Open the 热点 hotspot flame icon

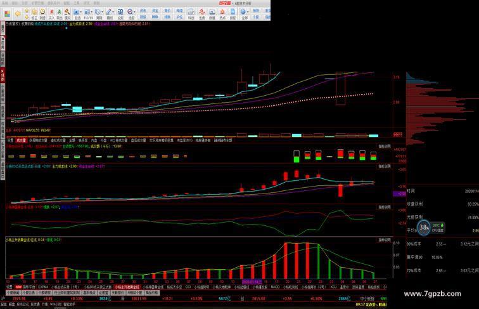tap(222, 13)
